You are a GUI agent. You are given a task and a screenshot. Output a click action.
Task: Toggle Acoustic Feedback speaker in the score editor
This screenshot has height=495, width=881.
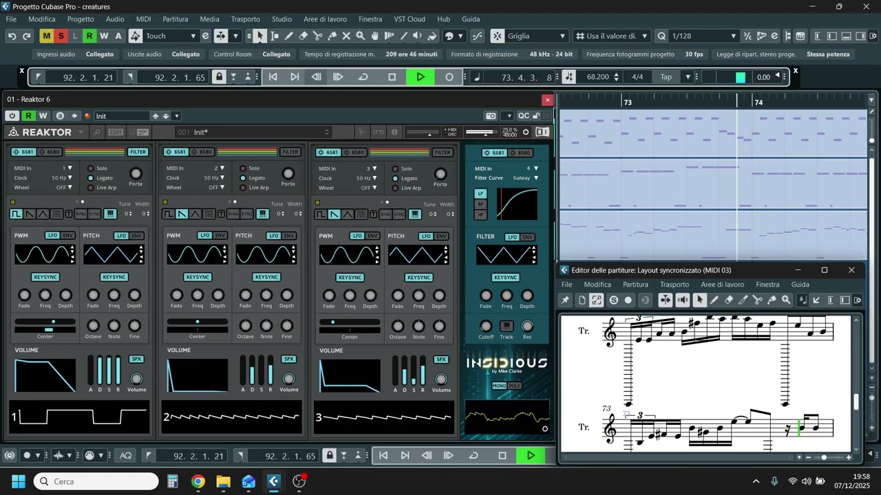[683, 300]
